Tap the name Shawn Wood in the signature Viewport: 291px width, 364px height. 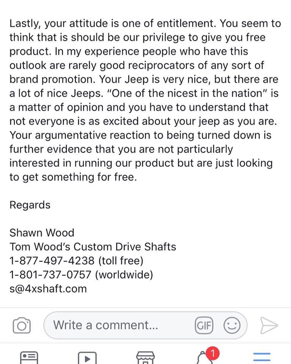(42, 232)
